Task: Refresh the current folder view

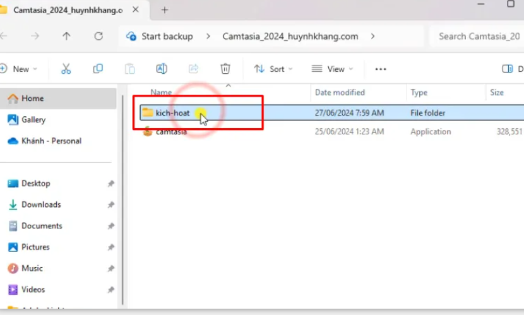Action: pyautogui.click(x=98, y=37)
